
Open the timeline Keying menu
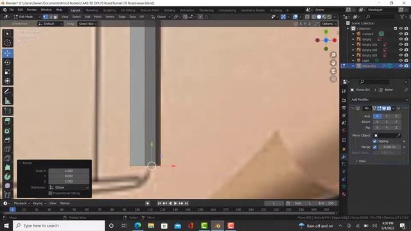click(39, 203)
